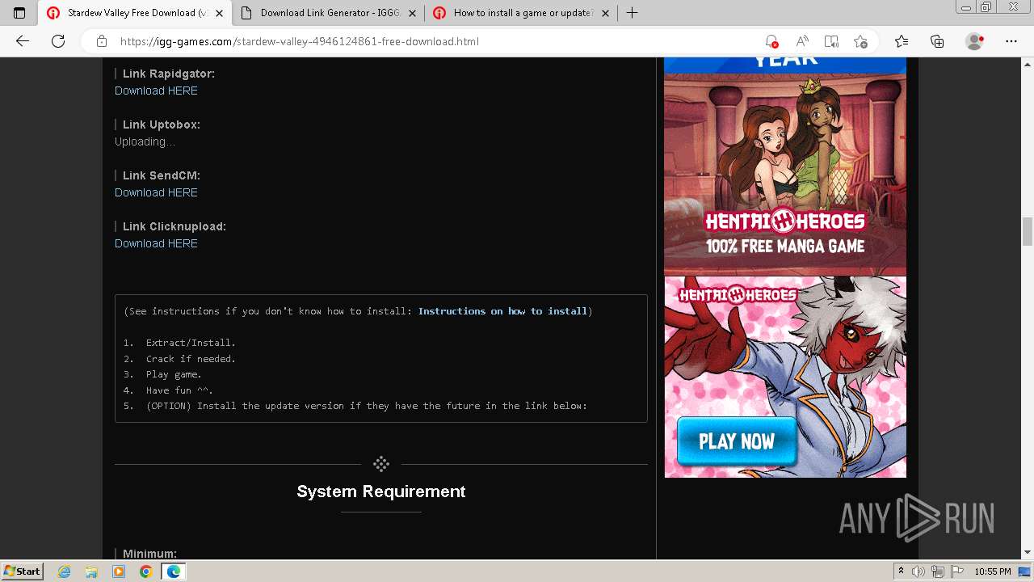This screenshot has height=582, width=1034.
Task: Click Rapidgator Download HERE link
Action: (x=156, y=91)
